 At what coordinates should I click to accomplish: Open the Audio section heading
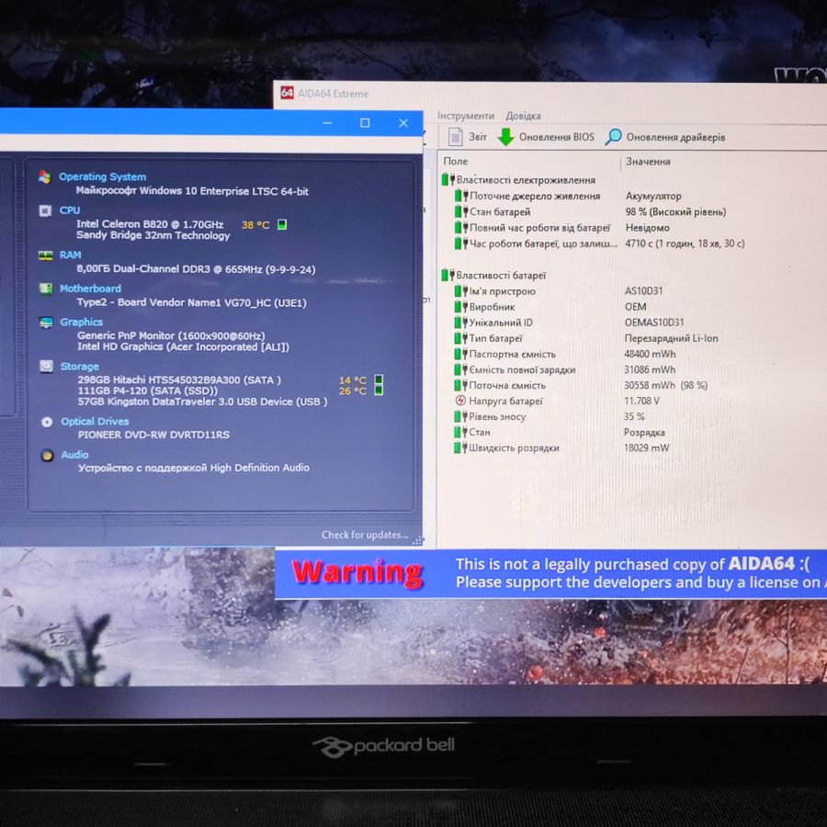[x=75, y=454]
